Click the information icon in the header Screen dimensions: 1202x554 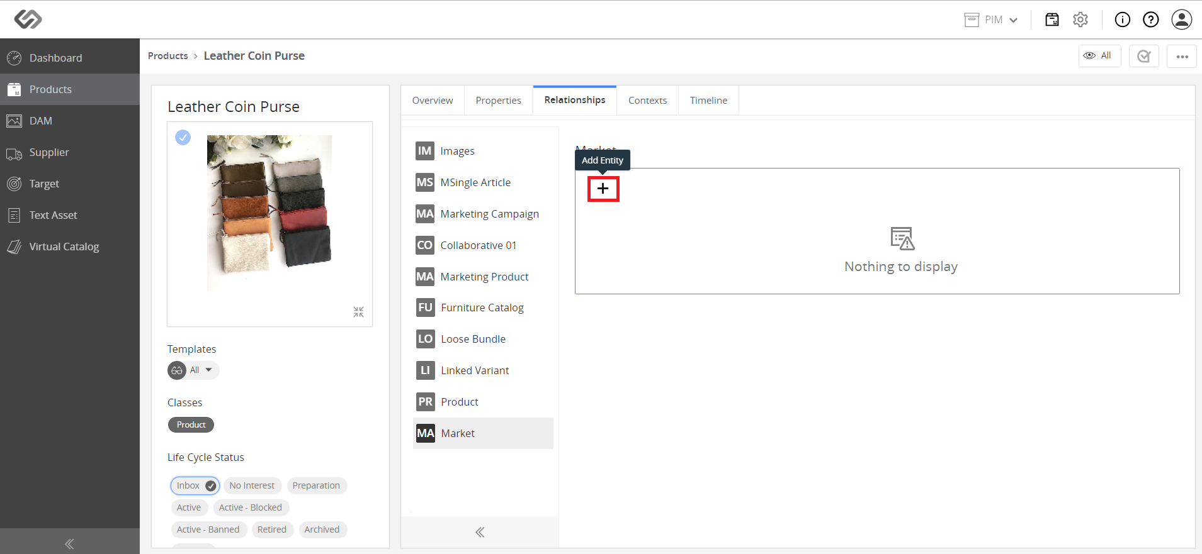[1123, 19]
